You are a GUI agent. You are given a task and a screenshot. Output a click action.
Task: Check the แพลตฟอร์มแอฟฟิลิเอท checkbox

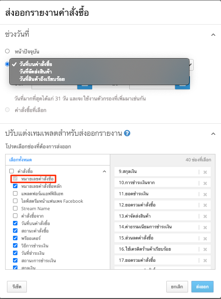tap(15, 193)
